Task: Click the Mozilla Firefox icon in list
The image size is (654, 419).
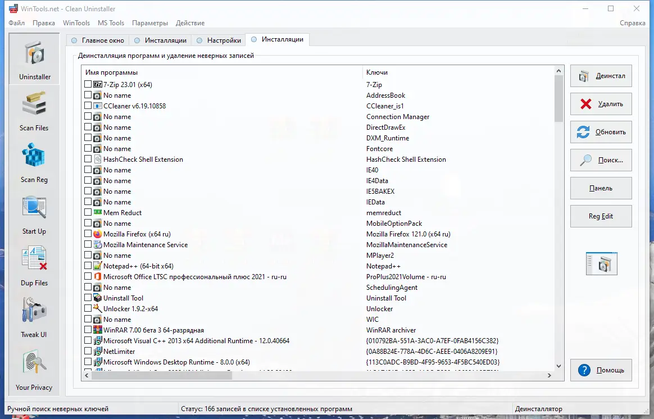Action: (x=97, y=234)
